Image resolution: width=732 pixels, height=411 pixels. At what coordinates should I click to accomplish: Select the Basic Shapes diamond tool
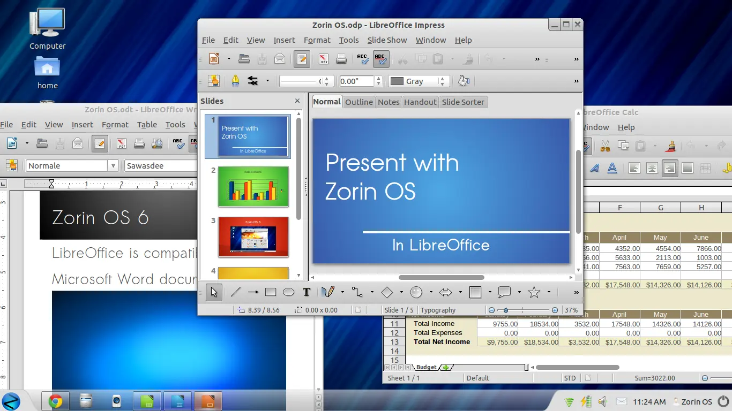(387, 292)
